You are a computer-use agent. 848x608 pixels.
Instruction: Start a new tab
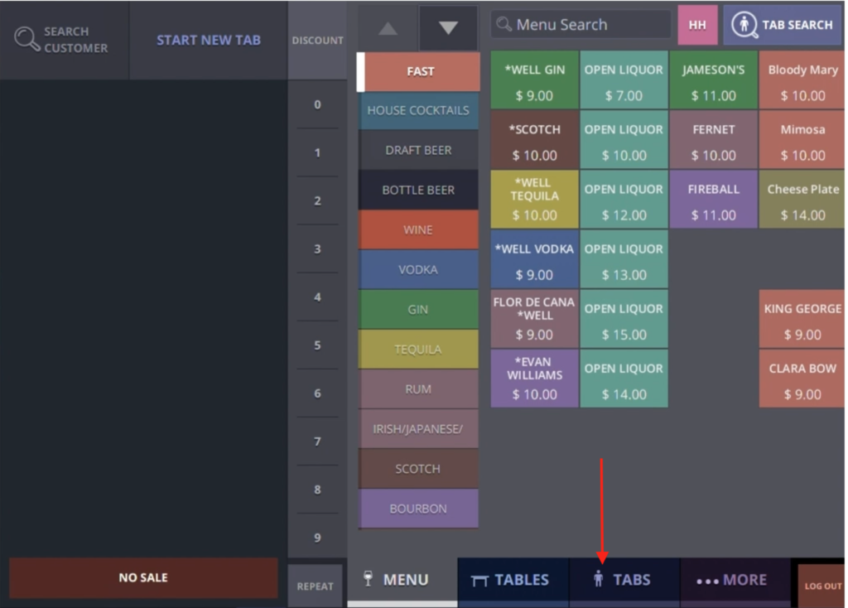[209, 39]
